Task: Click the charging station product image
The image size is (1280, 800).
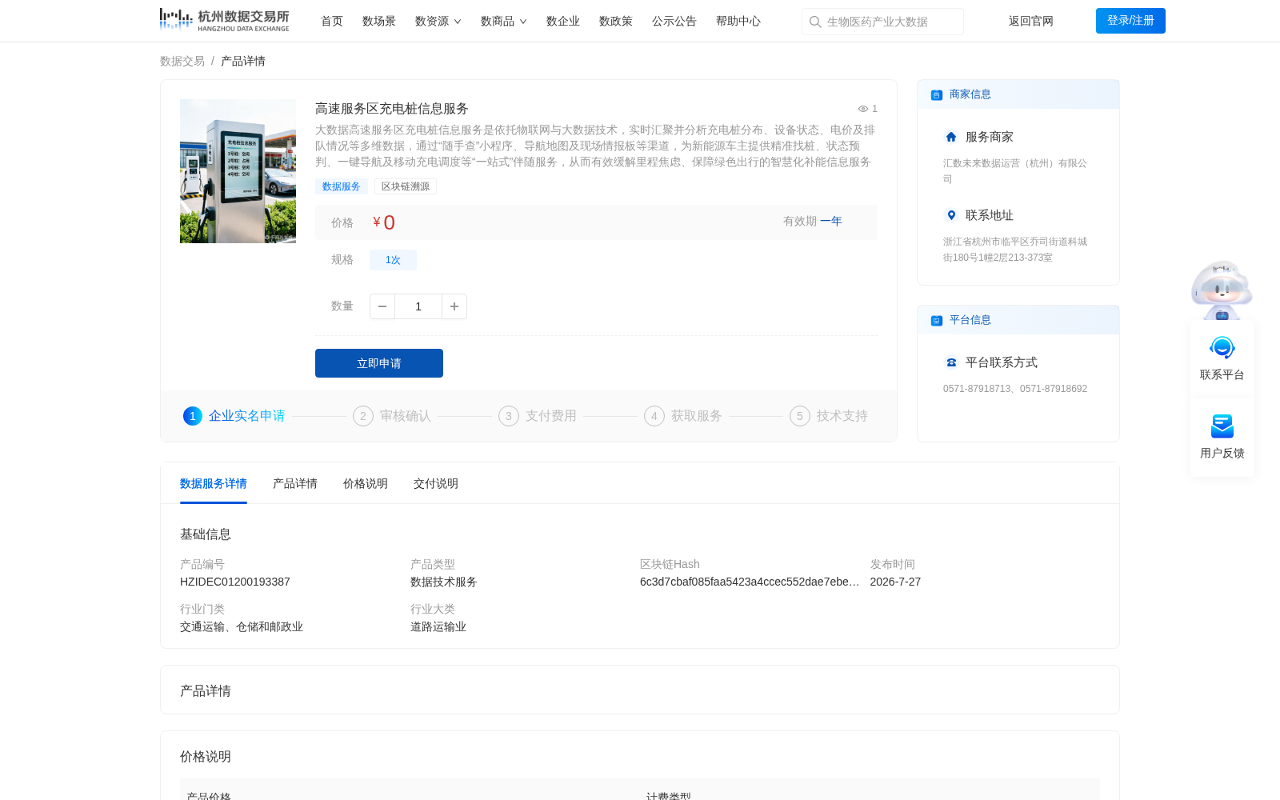Action: (x=238, y=171)
